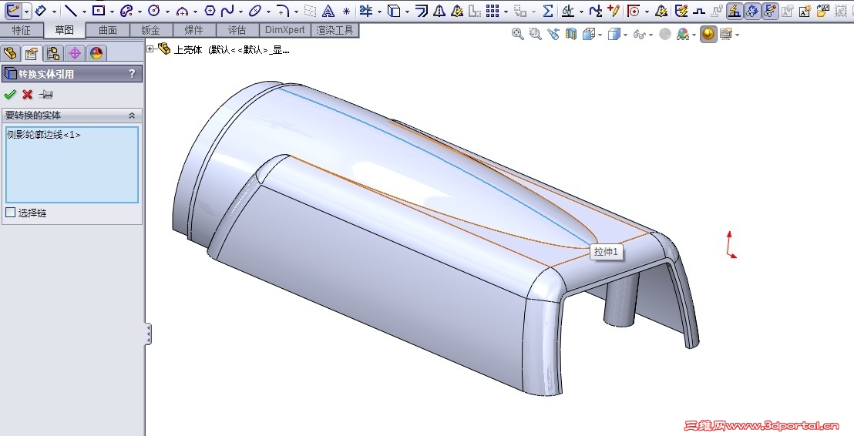Click the Sketch tool icon
The width and height of the screenshot is (854, 436).
click(x=13, y=10)
